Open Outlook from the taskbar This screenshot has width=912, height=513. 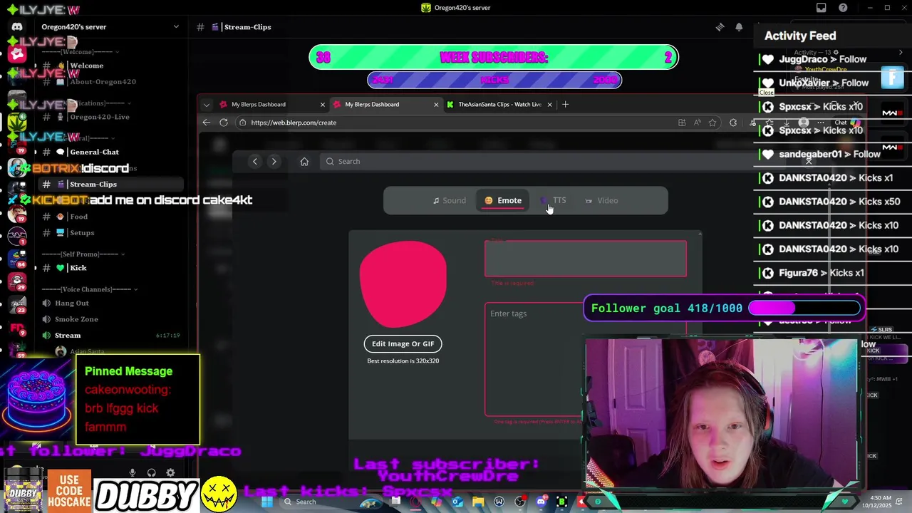(457, 502)
